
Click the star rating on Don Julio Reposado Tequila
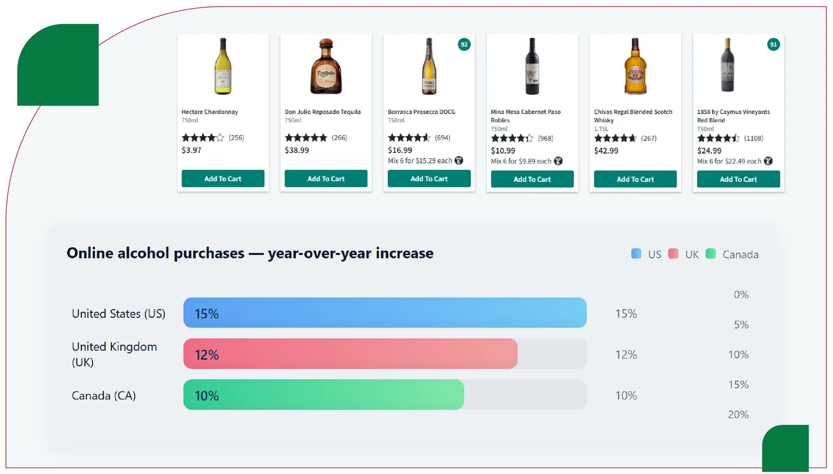[x=306, y=137]
